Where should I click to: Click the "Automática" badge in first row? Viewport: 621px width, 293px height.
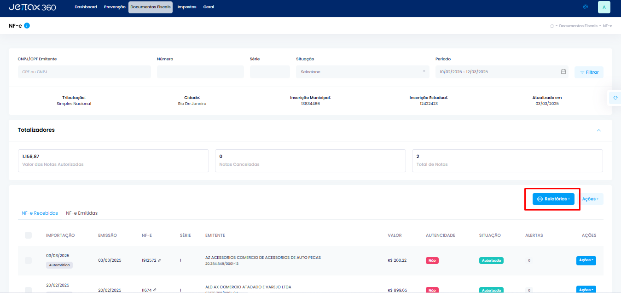[x=59, y=265]
